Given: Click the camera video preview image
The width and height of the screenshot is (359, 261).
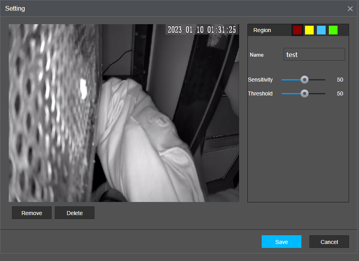Looking at the screenshot, I should pos(124,113).
